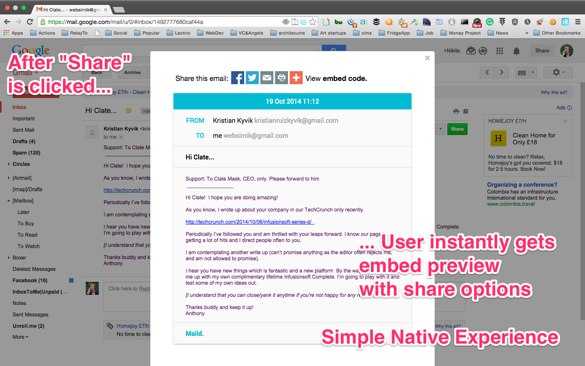Click the yellow label tag icon

tap(129, 111)
